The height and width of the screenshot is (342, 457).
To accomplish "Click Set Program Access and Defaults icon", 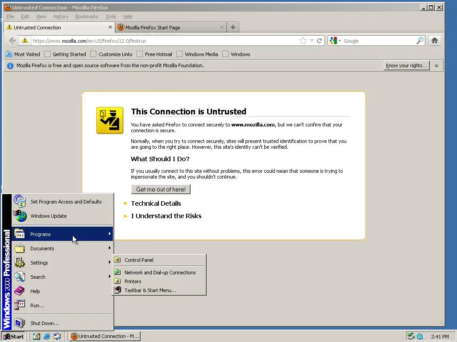I will click(x=20, y=201).
